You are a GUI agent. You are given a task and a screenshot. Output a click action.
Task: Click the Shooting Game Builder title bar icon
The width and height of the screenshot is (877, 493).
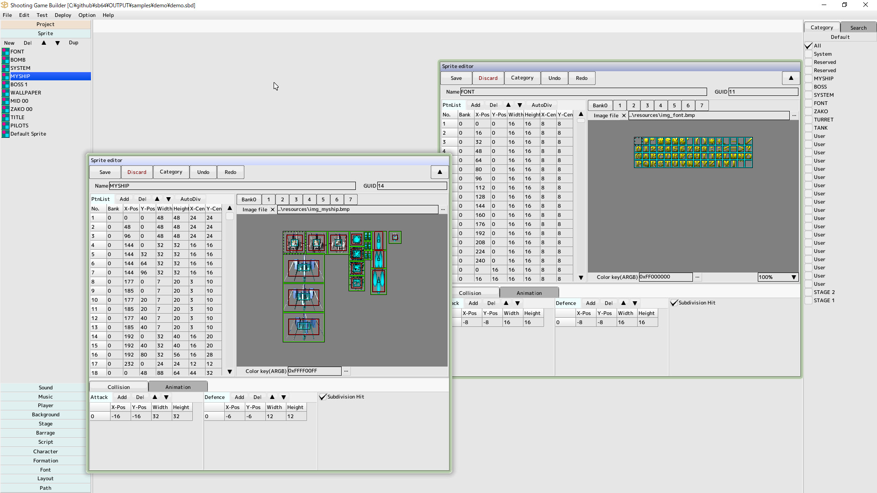5,5
